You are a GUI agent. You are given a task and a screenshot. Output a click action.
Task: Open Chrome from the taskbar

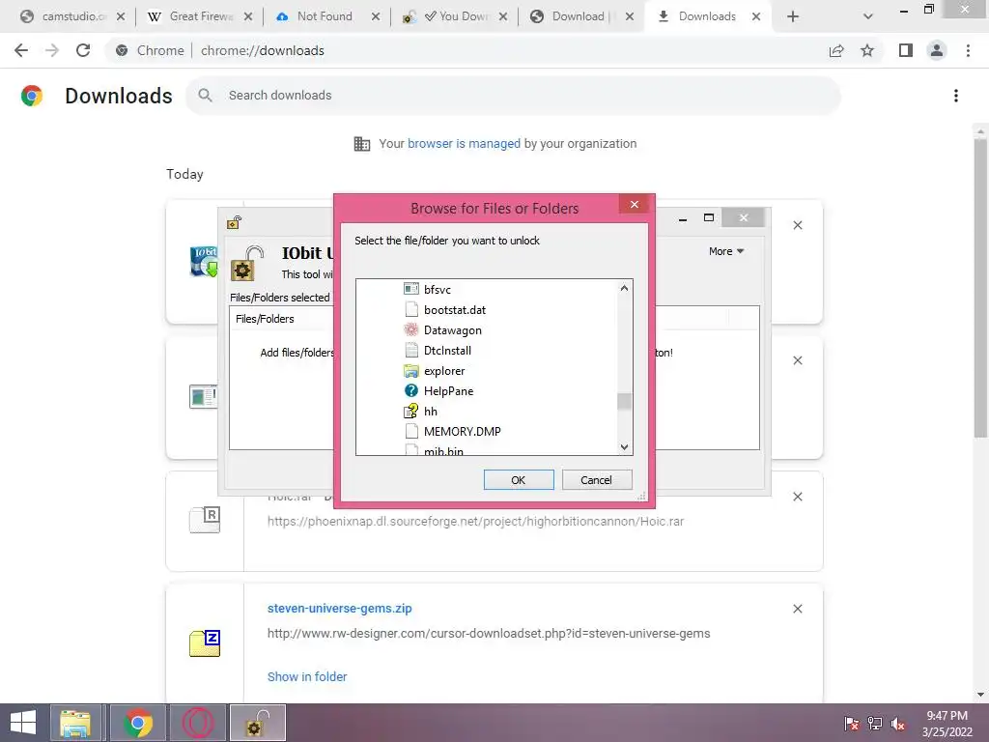tap(138, 723)
